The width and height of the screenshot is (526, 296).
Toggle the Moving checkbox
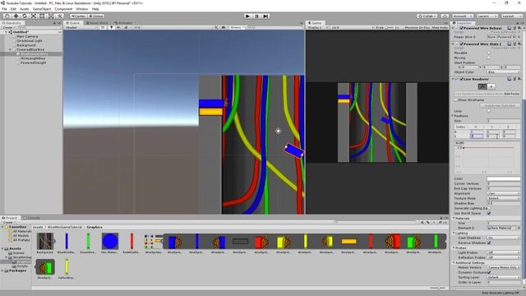pos(489,58)
